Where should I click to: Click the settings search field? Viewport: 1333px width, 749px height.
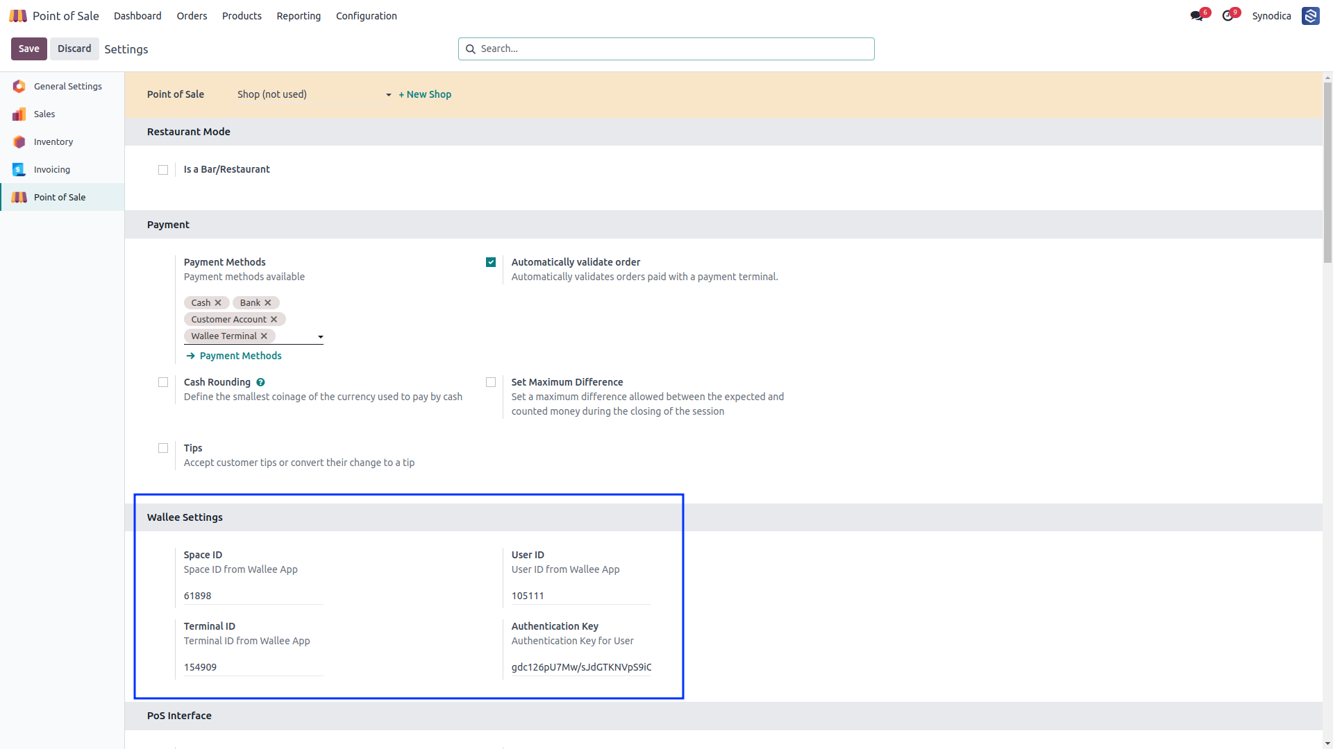(666, 49)
